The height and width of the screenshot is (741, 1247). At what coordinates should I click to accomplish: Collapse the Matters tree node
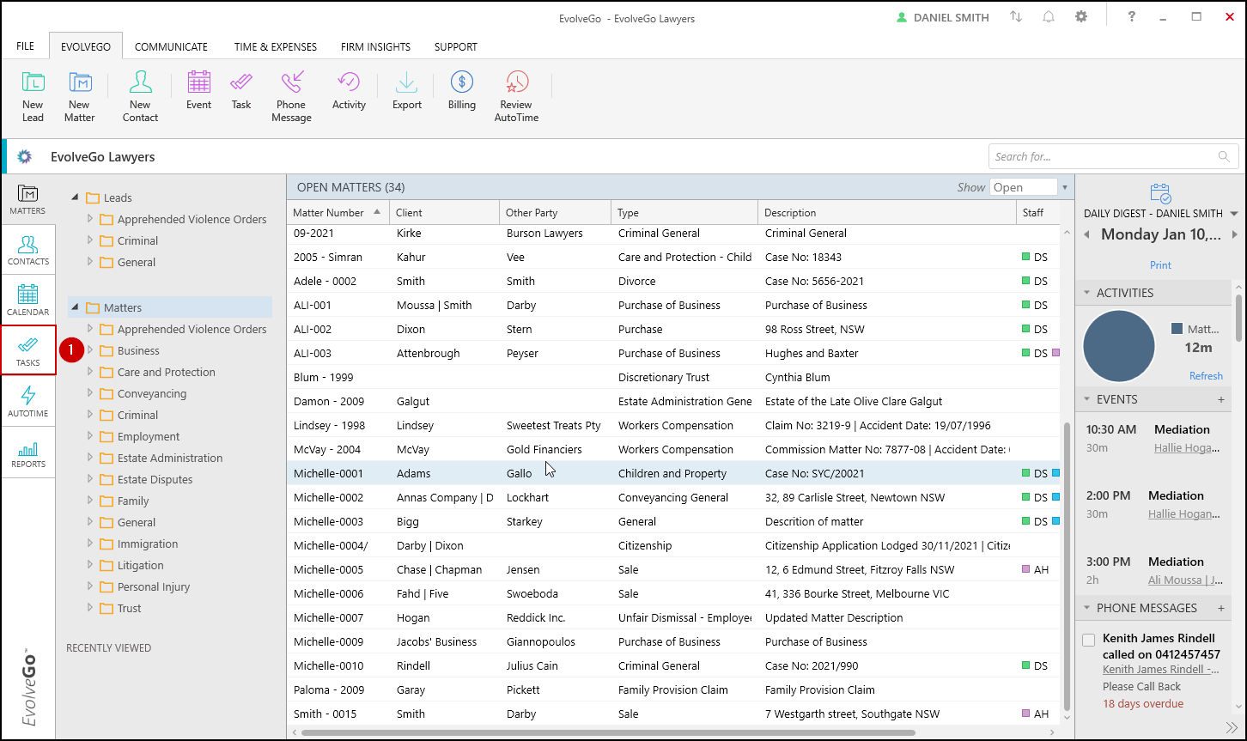tap(76, 307)
